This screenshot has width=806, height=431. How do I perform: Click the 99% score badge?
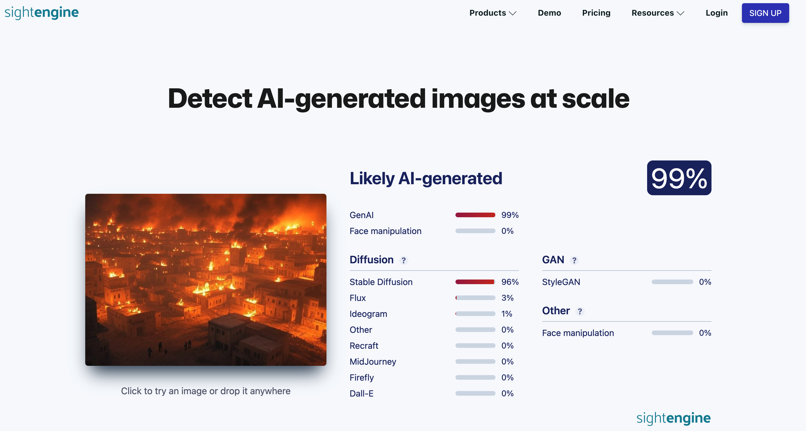click(679, 178)
